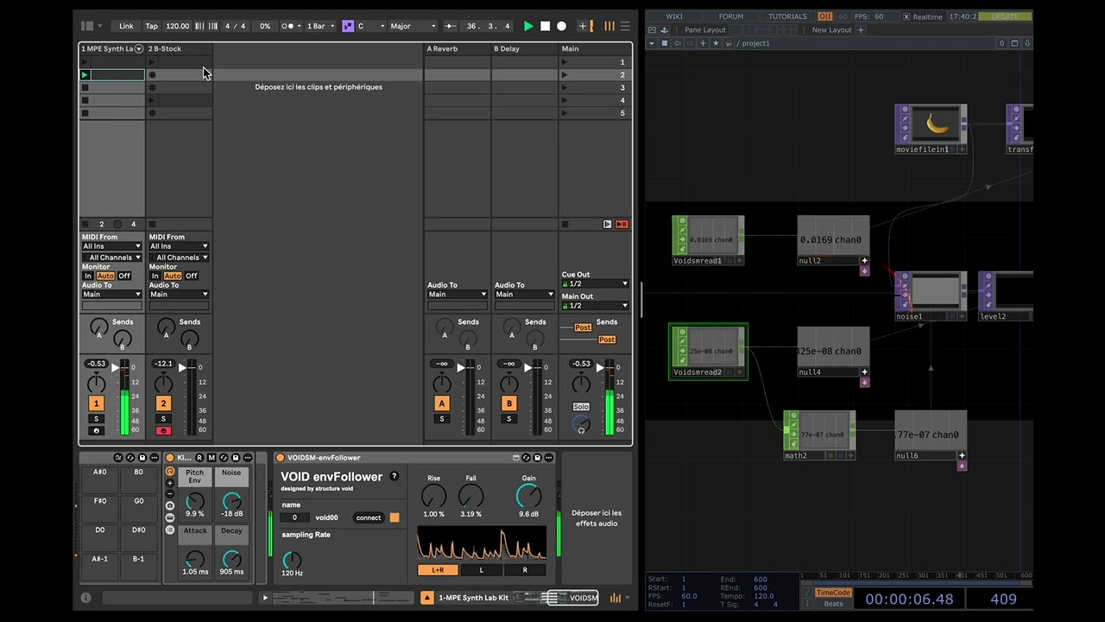1105x622 pixels.
Task: Open VOID envFollower help question mark
Action: click(x=395, y=476)
